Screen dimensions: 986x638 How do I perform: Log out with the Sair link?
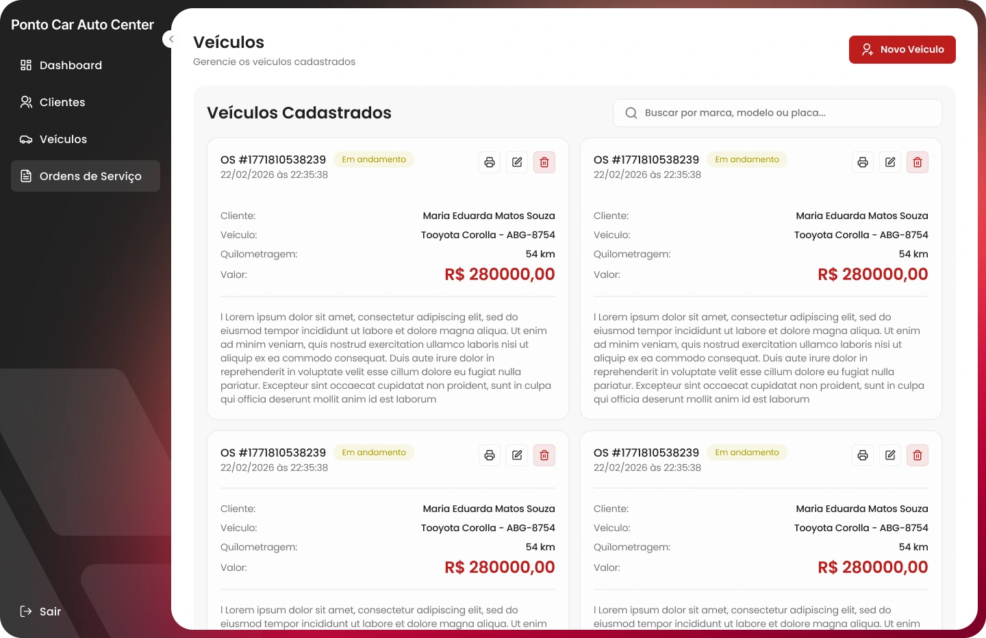41,611
